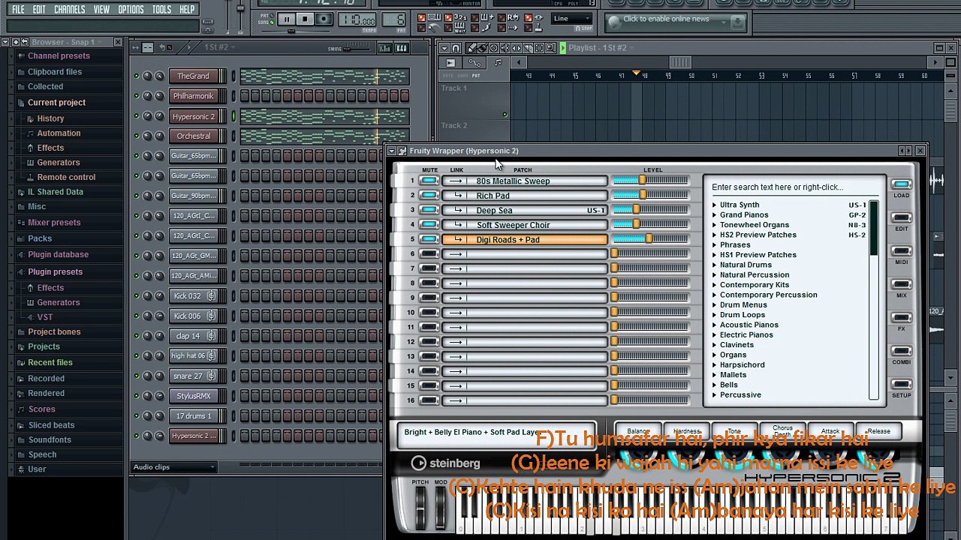The height and width of the screenshot is (540, 961).
Task: Open the TOOLS menu
Action: (x=161, y=10)
